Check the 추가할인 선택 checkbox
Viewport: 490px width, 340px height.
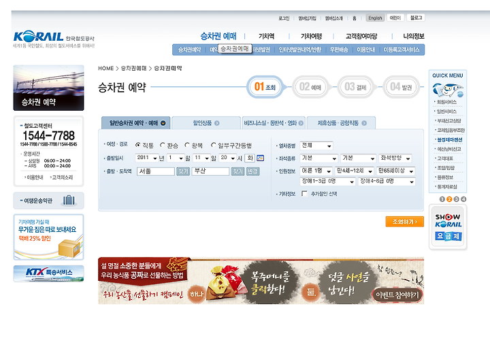pos(304,194)
